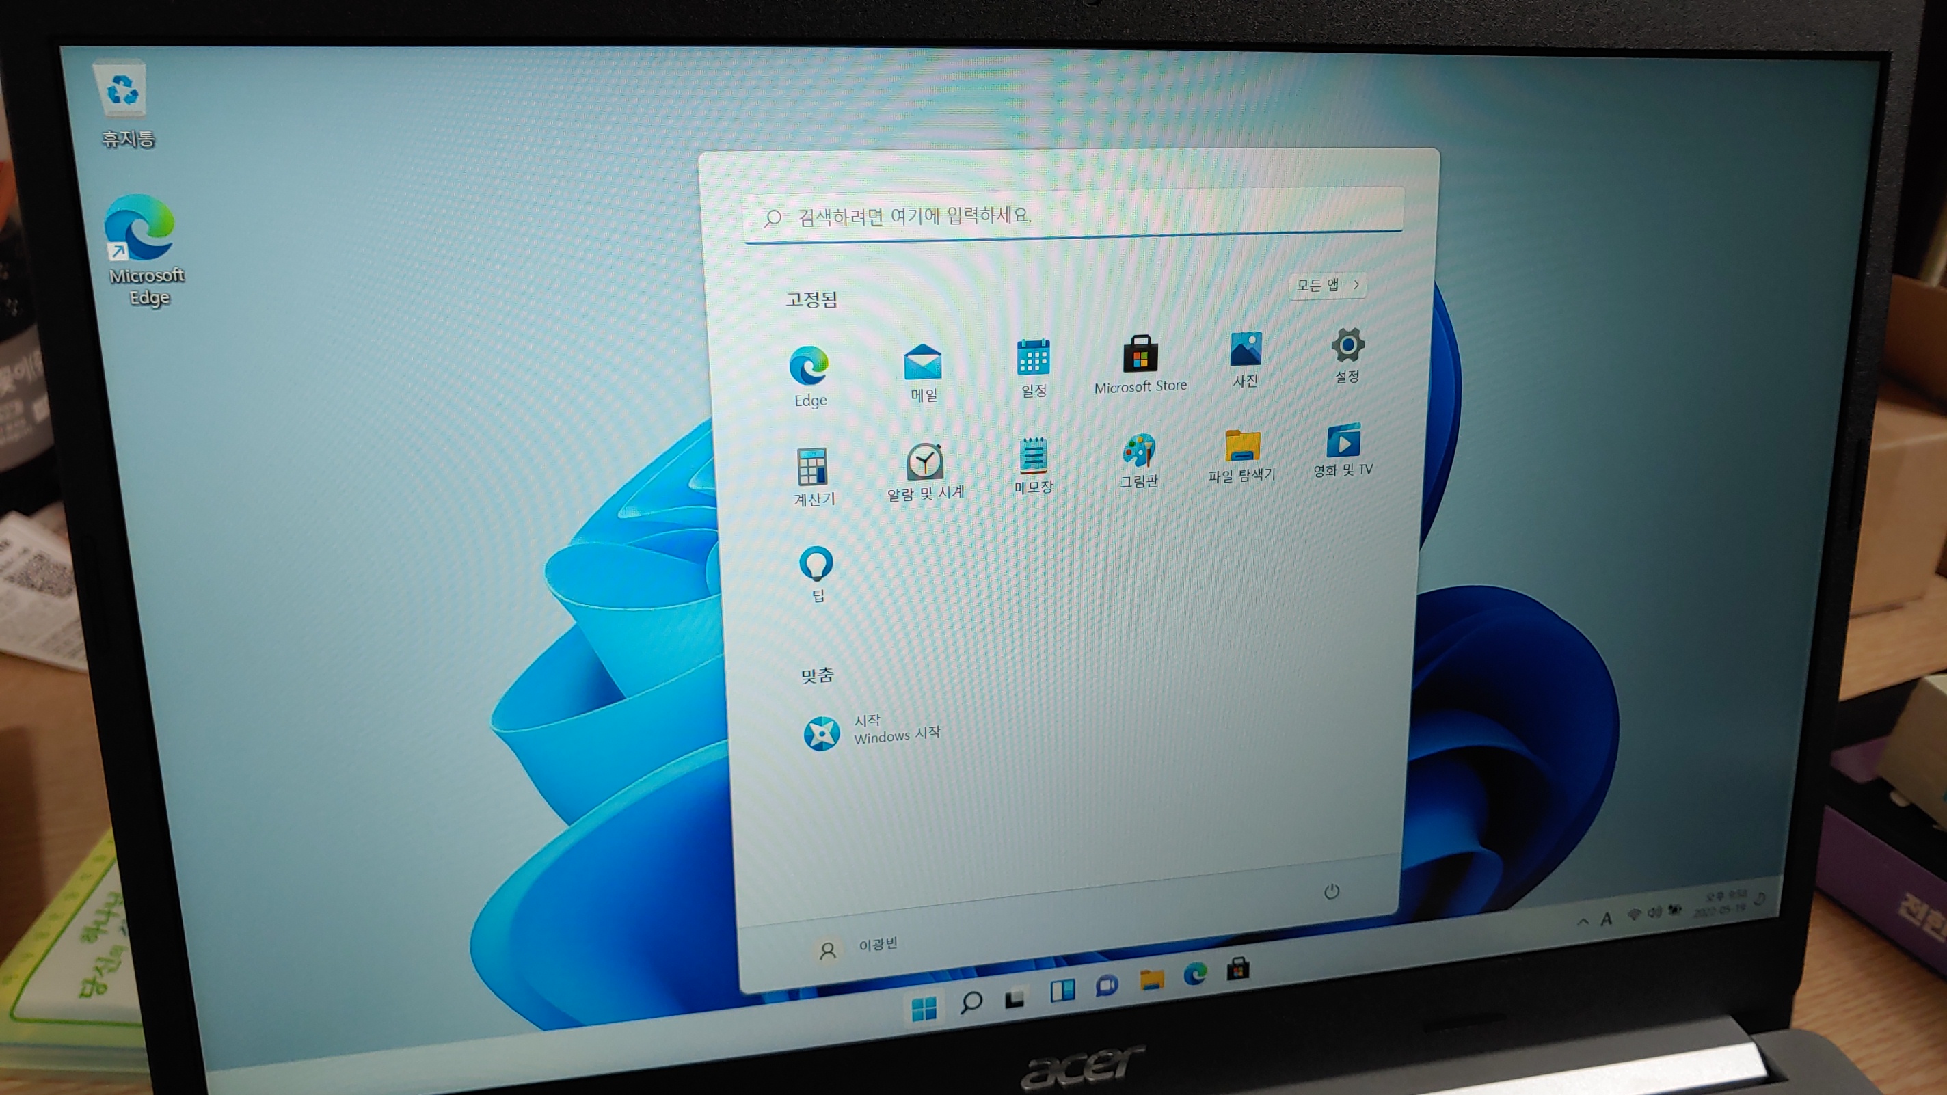Image resolution: width=1947 pixels, height=1095 pixels.
Task: Open 메모장 (Notepad) app
Action: pyautogui.click(x=1033, y=466)
